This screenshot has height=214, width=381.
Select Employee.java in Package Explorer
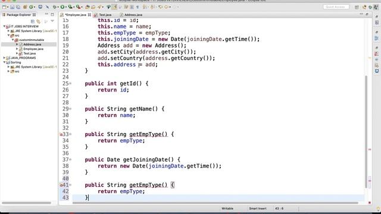[x=33, y=49]
